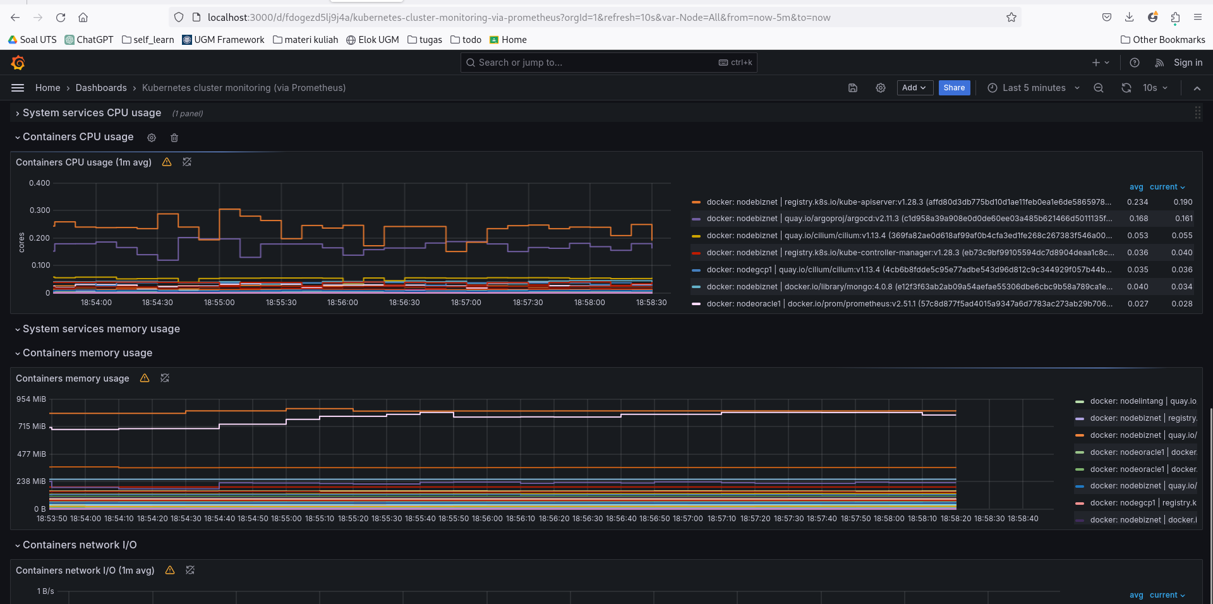The image size is (1213, 604).
Task: Toggle kube-apiserver series in CPU legend
Action: coord(907,202)
